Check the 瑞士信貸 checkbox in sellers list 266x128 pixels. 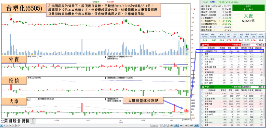click(x=202, y=101)
